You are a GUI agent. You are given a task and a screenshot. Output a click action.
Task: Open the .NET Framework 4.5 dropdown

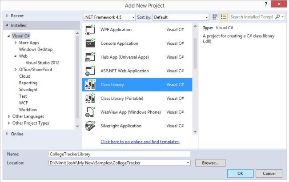109,17
